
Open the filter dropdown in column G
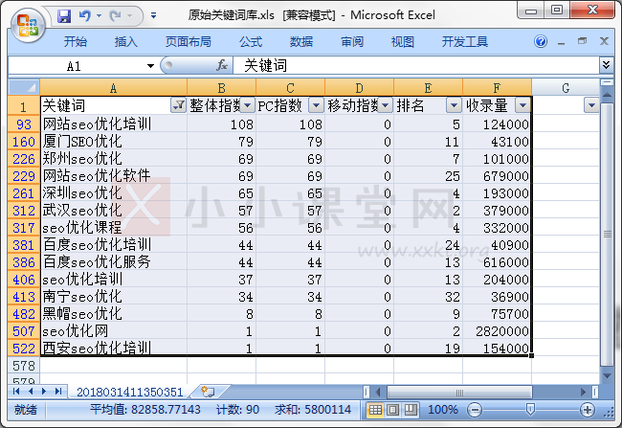591,105
